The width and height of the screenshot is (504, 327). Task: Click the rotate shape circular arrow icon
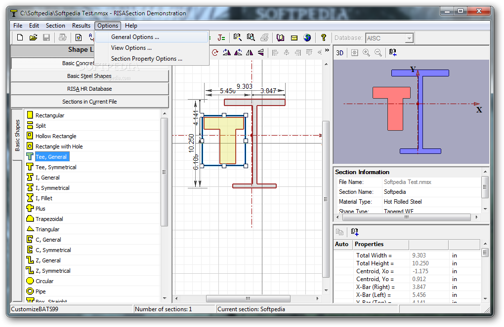pos(215,52)
